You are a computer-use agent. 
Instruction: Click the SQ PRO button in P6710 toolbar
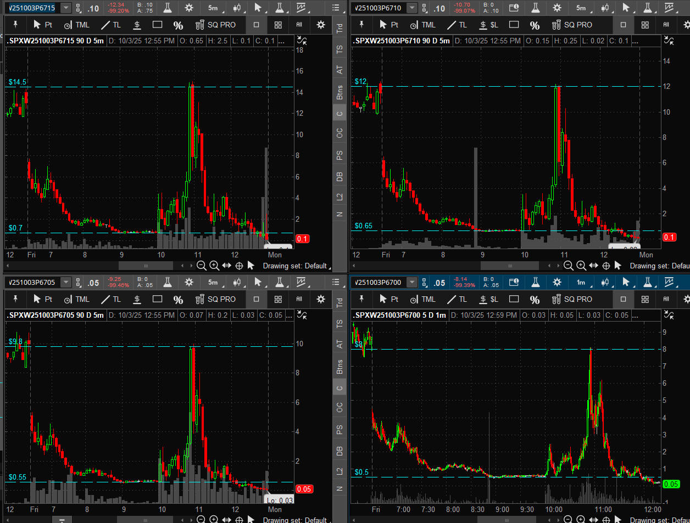tap(572, 25)
